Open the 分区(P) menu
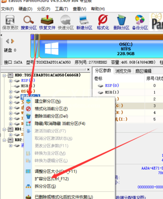163x199 pixels. (44, 9)
